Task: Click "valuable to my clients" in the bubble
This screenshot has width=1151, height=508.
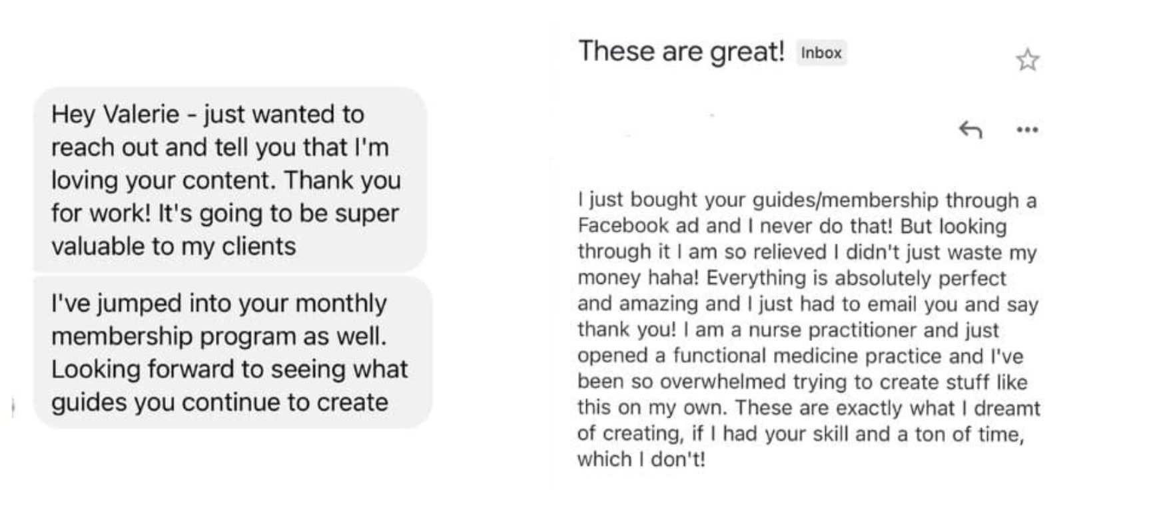Action: 173,246
